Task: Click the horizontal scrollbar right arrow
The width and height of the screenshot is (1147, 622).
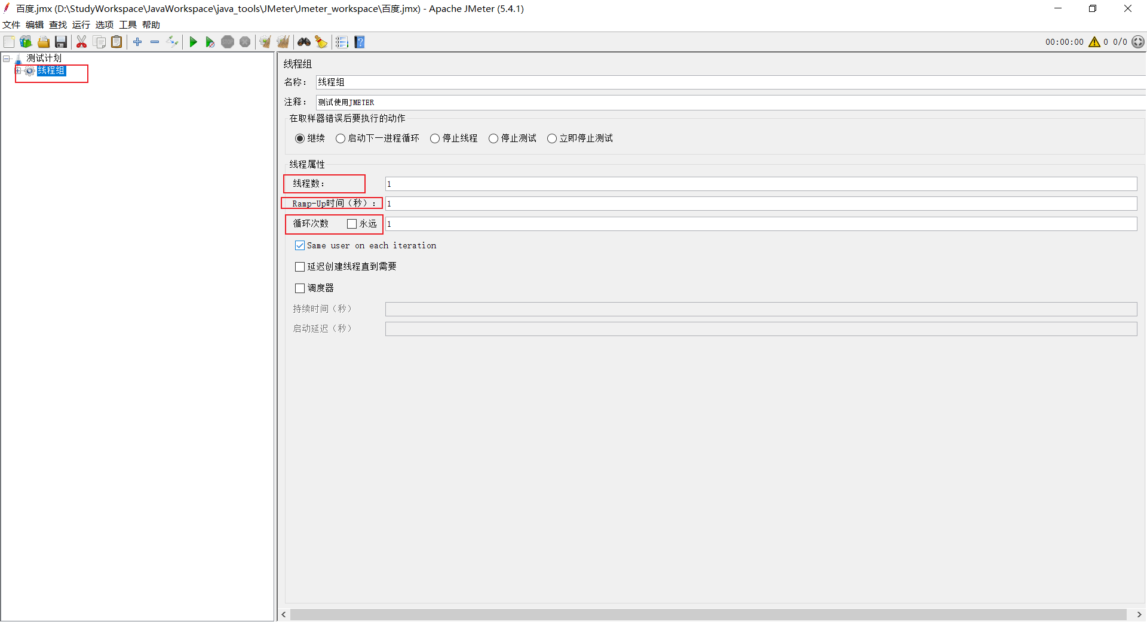Action: (1139, 615)
